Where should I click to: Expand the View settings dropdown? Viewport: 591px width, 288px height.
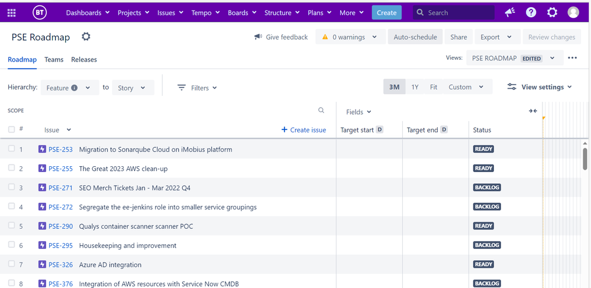coord(540,87)
